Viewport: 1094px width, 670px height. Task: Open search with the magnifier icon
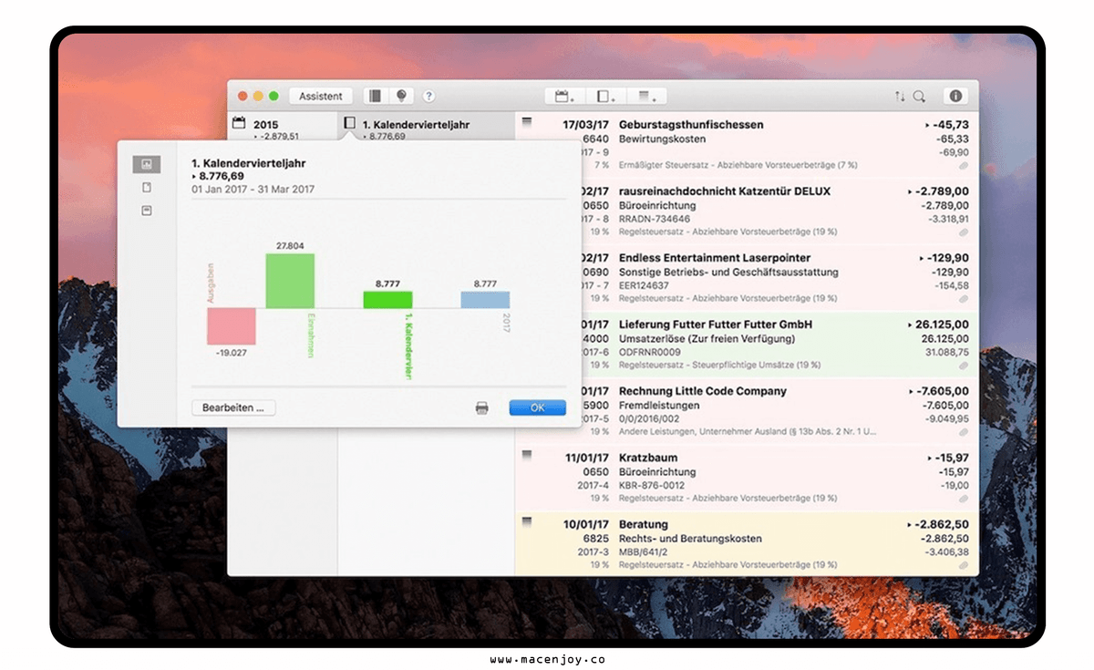919,96
